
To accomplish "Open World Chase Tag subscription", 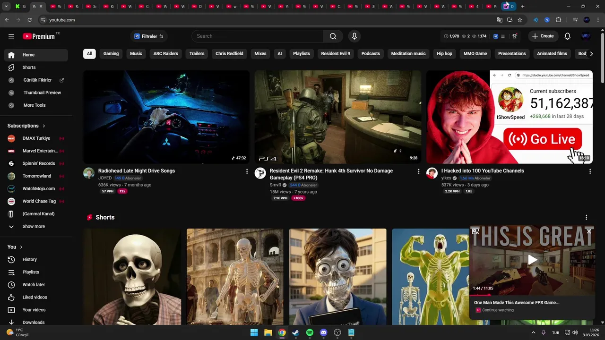I will coord(36,201).
